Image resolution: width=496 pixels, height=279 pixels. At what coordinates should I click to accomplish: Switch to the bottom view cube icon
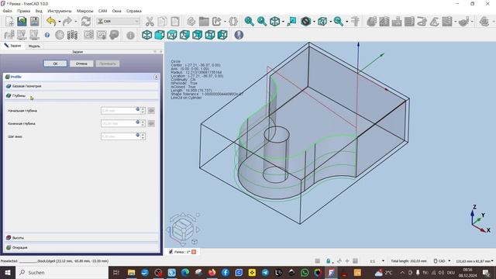[210, 35]
